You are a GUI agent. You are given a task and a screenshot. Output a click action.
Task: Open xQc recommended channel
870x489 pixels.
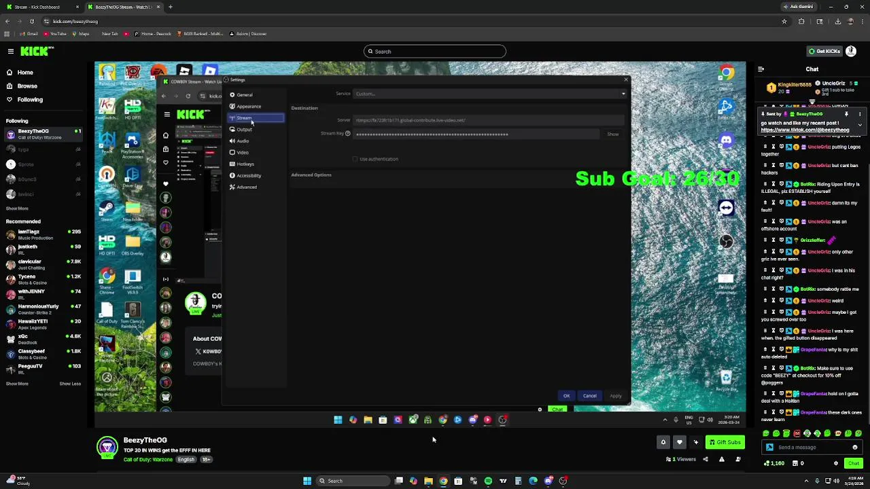pos(43,339)
